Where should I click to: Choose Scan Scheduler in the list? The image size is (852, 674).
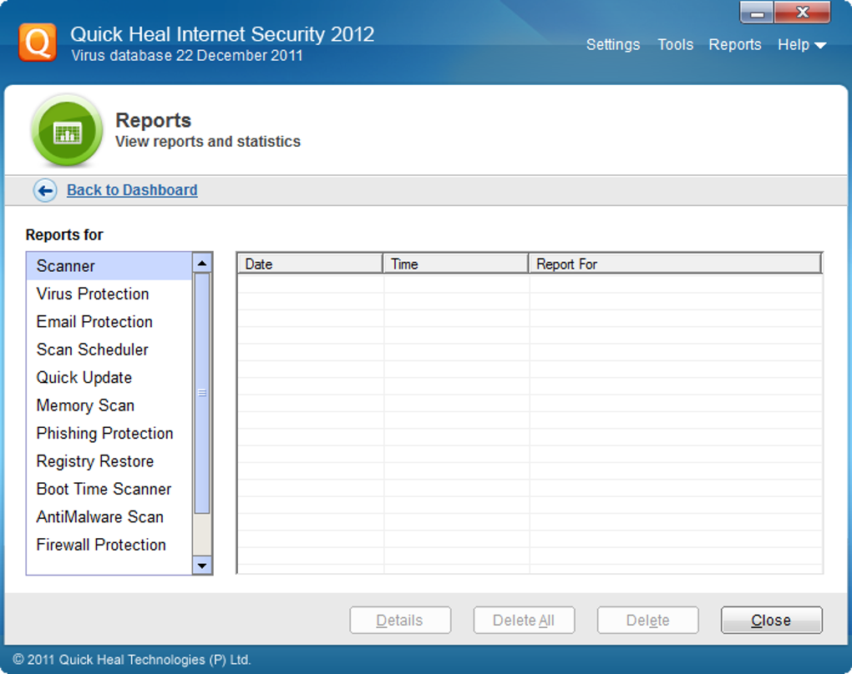click(x=109, y=350)
